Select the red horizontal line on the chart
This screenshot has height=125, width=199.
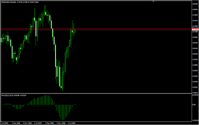[x=96, y=28]
